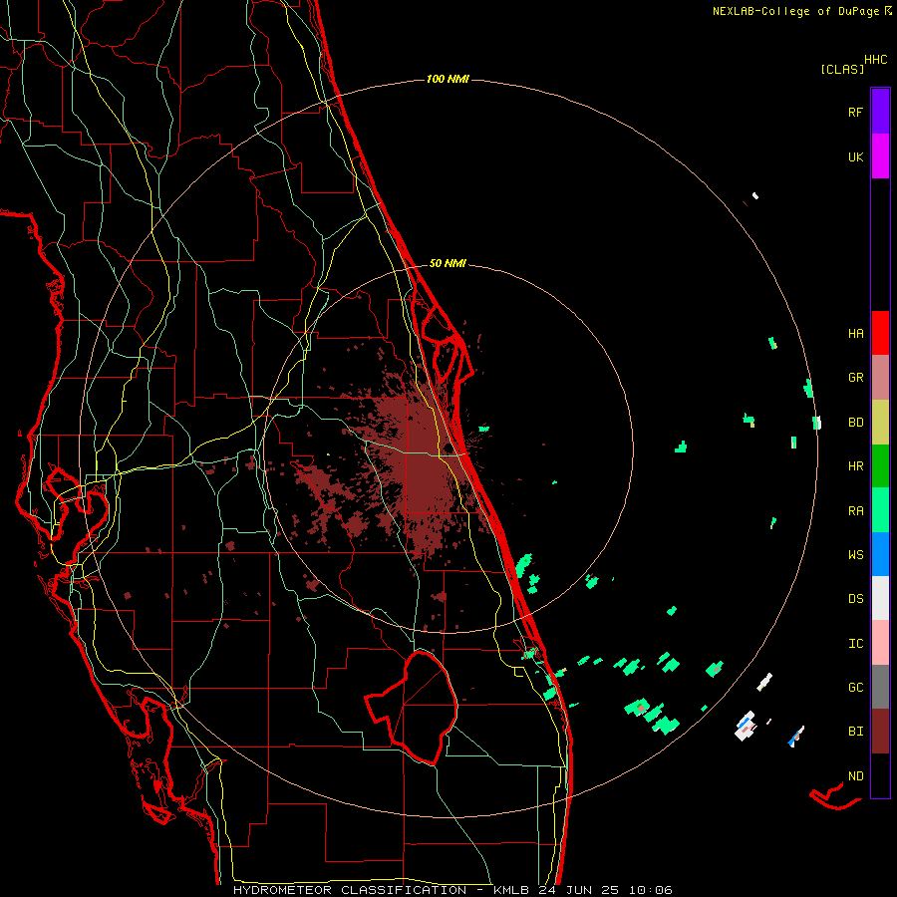Click the WS blue legend swatch
This screenshot has height=897, width=897.
point(880,554)
